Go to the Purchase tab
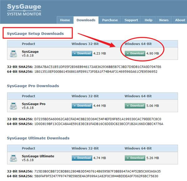This screenshot has height=181, width=187. tap(110, 20)
